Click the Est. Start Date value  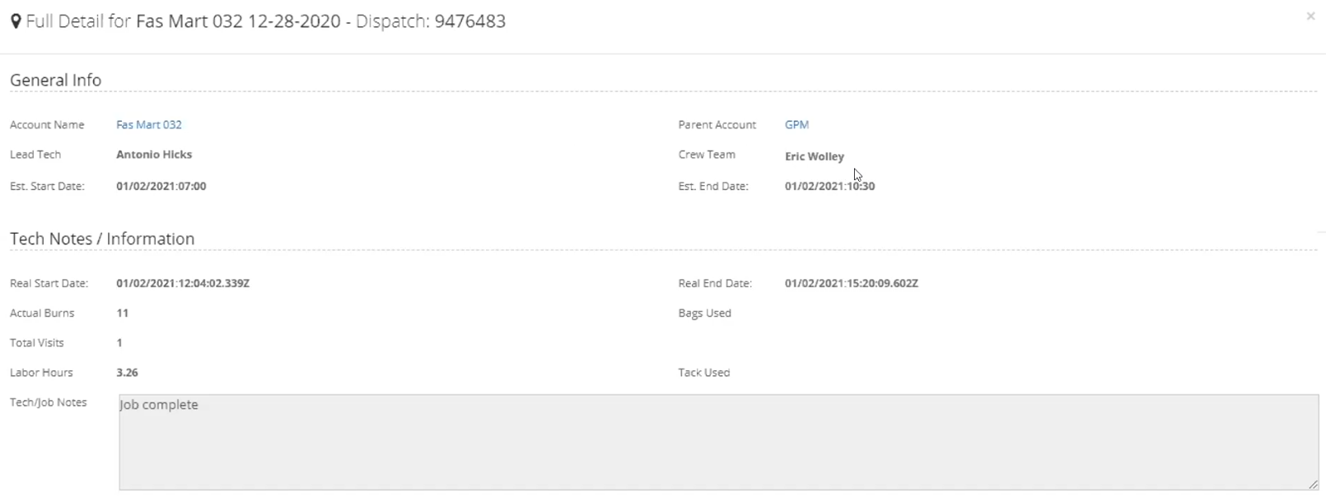(161, 186)
